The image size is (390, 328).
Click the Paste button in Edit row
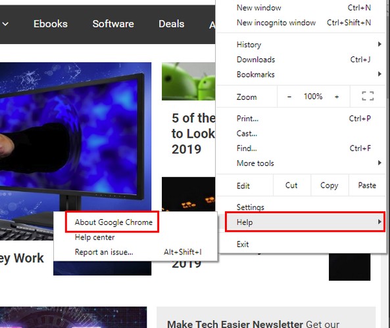[367, 186]
